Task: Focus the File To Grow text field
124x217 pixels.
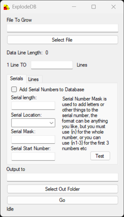Action: coord(63,28)
